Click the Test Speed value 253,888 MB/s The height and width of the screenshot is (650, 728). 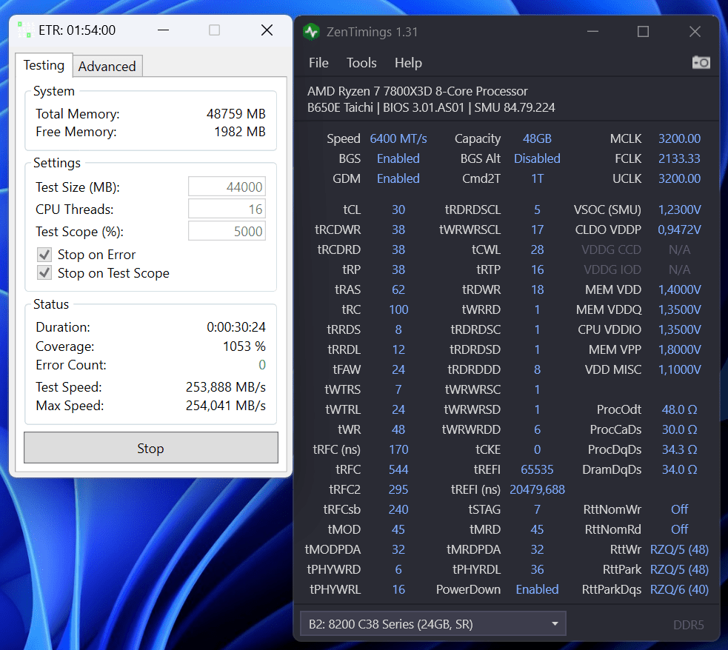click(x=226, y=387)
